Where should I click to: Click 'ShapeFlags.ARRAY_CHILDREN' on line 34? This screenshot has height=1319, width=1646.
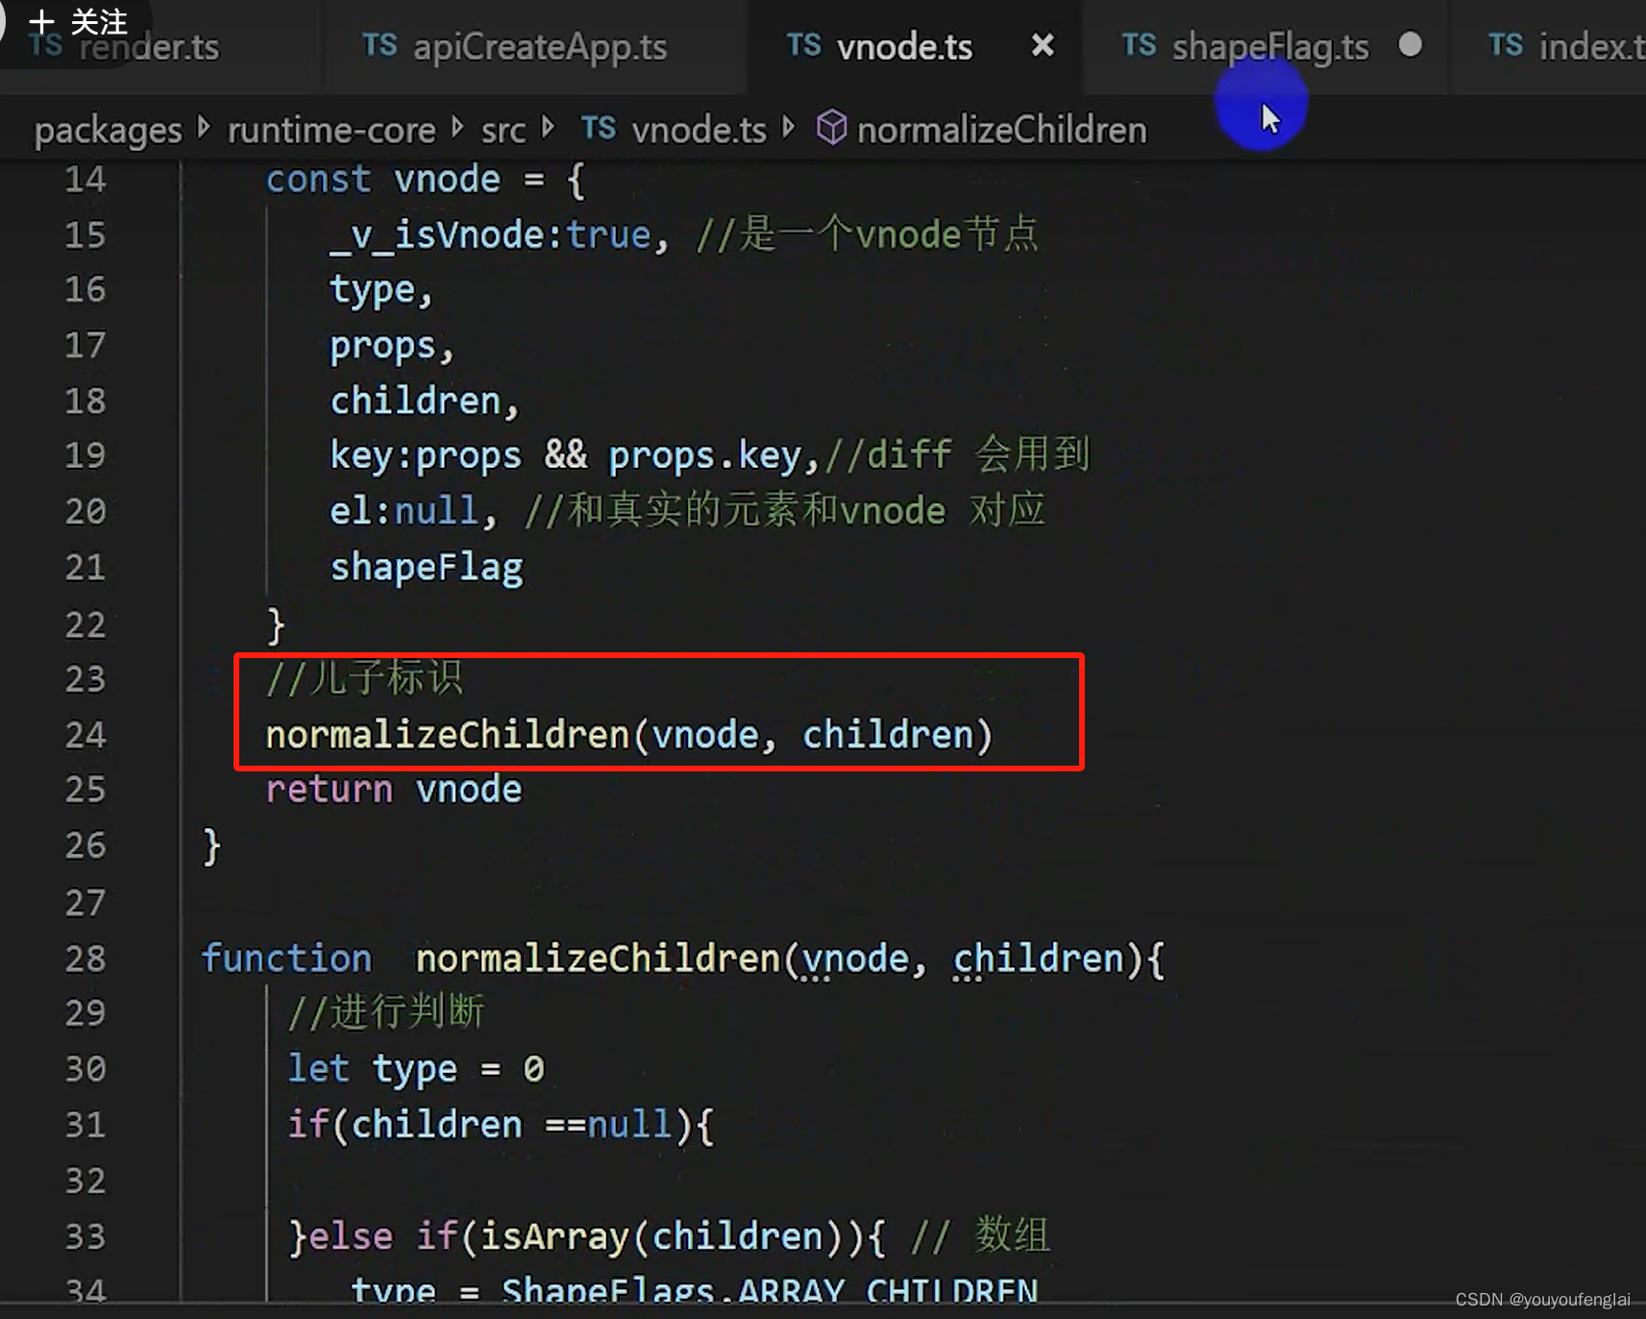pyautogui.click(x=770, y=1290)
